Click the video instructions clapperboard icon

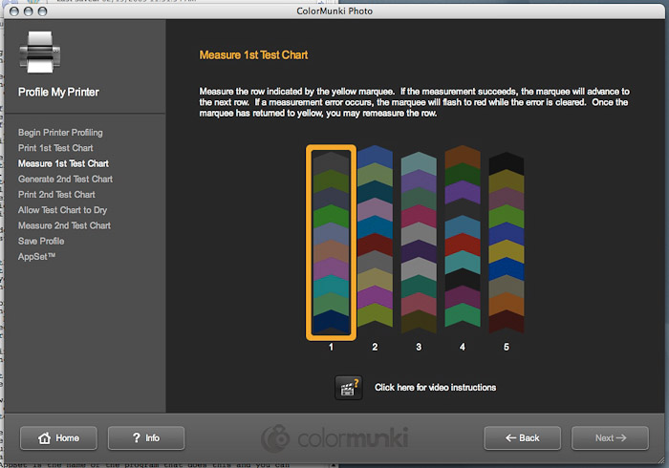[348, 387]
